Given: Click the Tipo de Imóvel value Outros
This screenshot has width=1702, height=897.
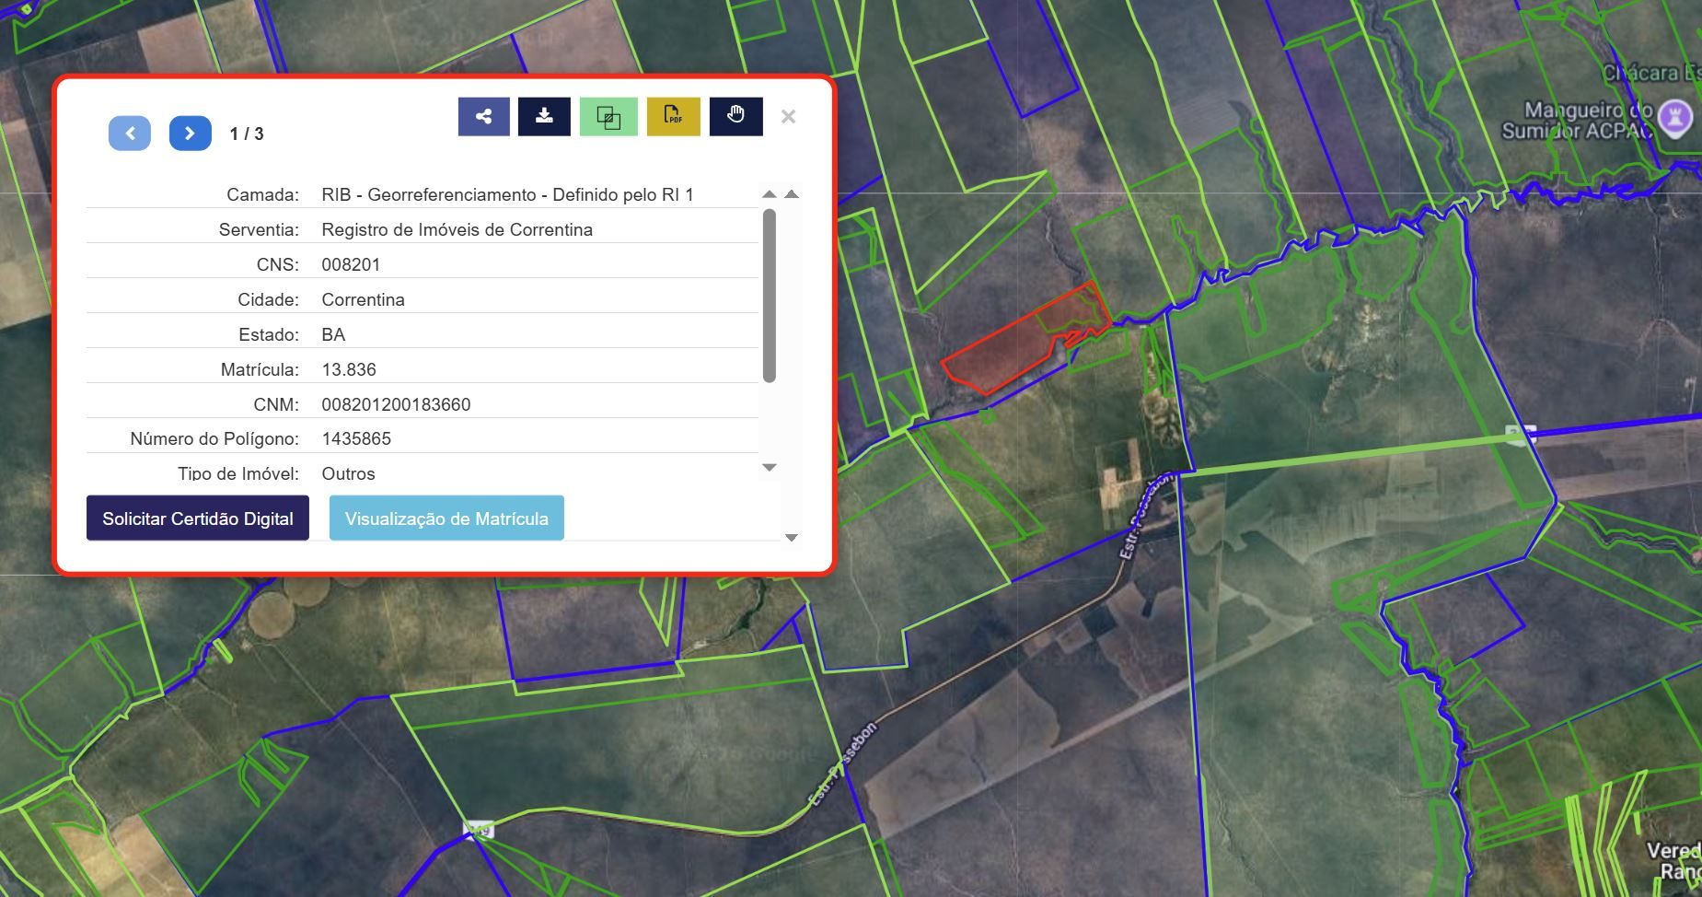Looking at the screenshot, I should click(348, 473).
